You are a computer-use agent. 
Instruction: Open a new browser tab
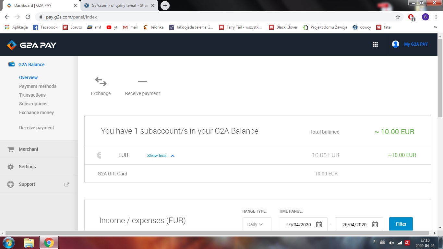(x=165, y=6)
